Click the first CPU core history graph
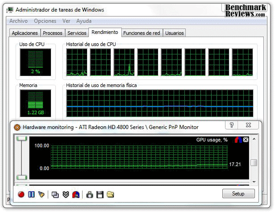Image resolution: width=275 pixels, height=212 pixels. coord(77,62)
